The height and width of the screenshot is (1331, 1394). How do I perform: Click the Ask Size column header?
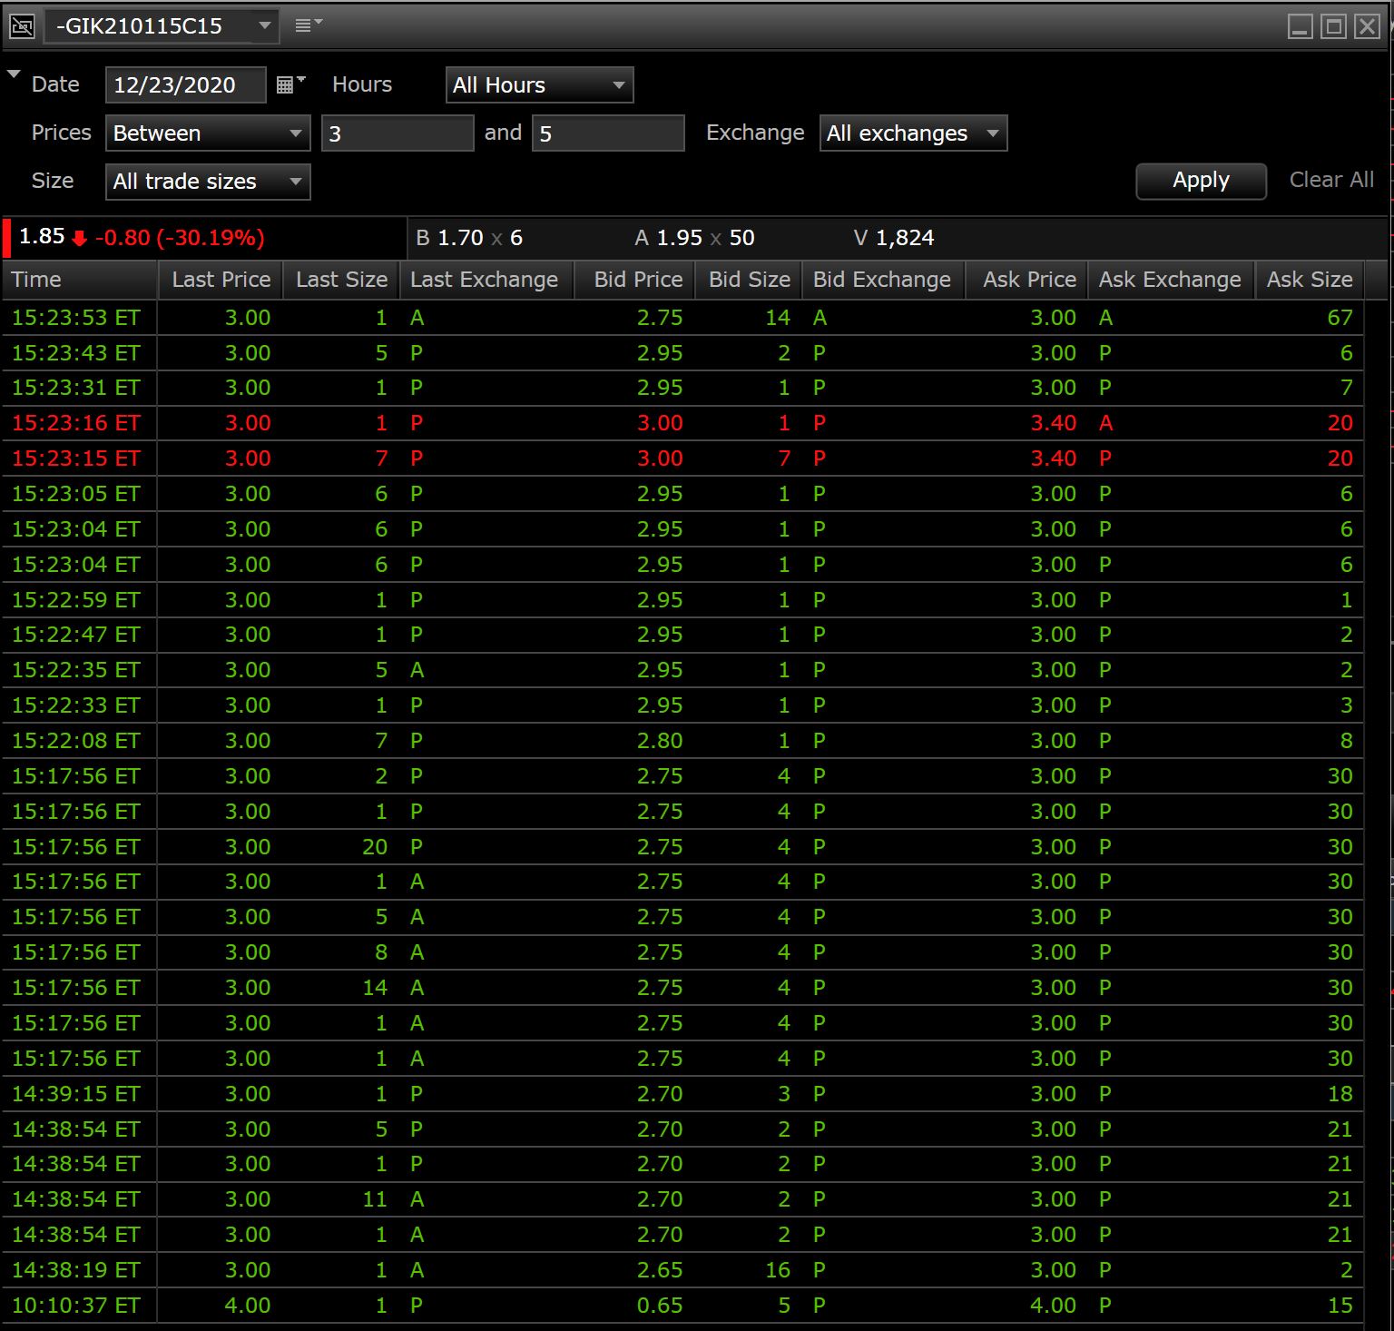(x=1310, y=280)
